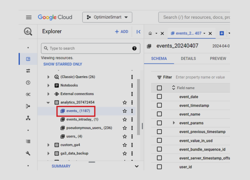The height and width of the screenshot is (180, 250).
Task: Open the home tab dropdown arrow
Action: tap(156, 33)
